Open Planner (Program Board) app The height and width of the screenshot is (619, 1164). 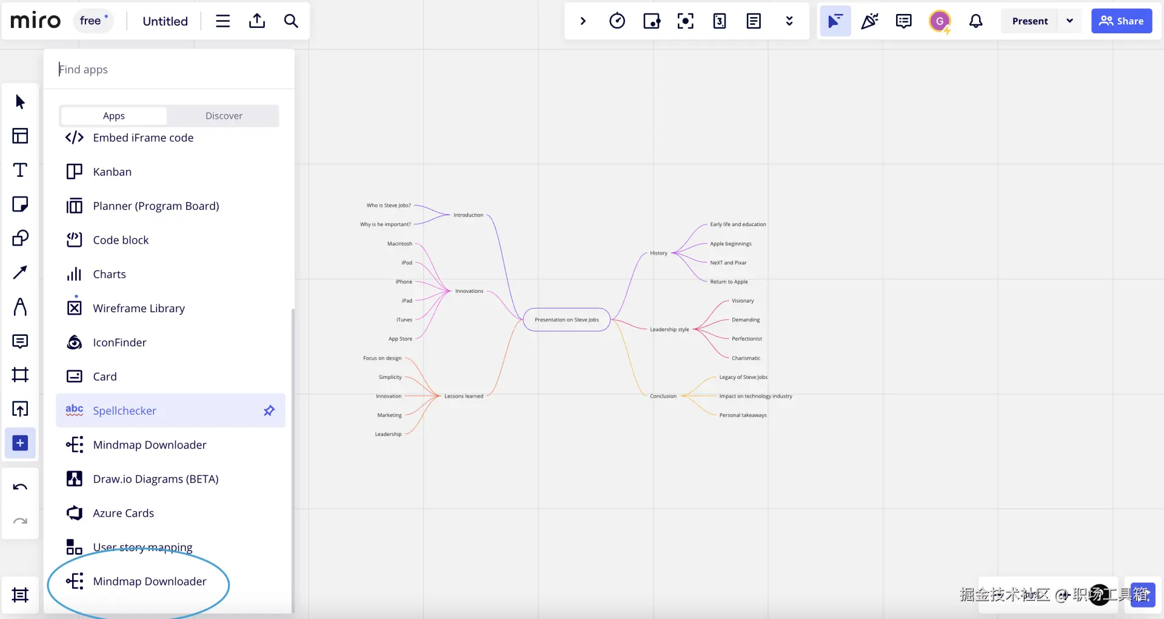click(x=170, y=206)
